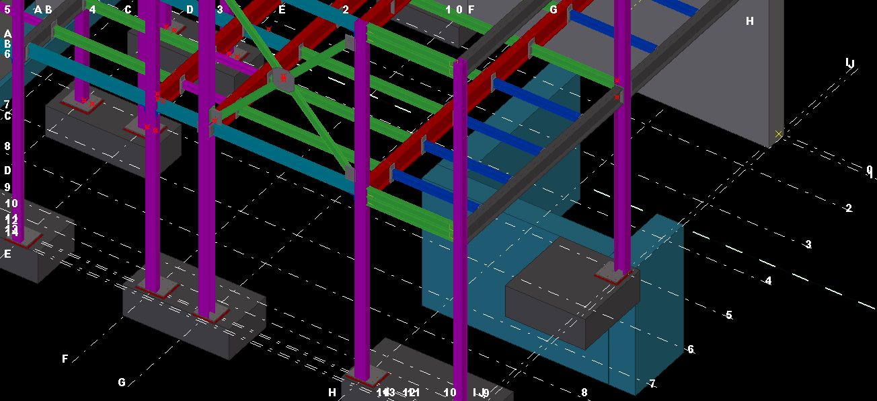Select the yellow X snap point on the wall corner
Image resolution: width=877 pixels, height=401 pixels.
779,135
